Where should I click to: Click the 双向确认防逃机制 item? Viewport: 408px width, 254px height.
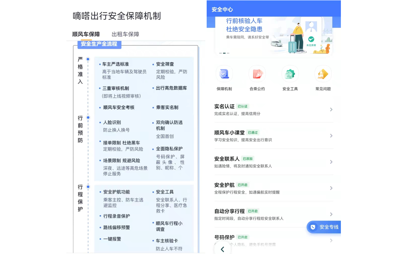point(169,125)
